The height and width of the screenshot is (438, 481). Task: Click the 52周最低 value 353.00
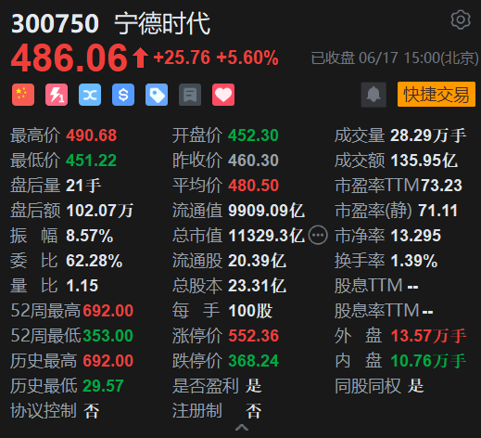(x=108, y=336)
